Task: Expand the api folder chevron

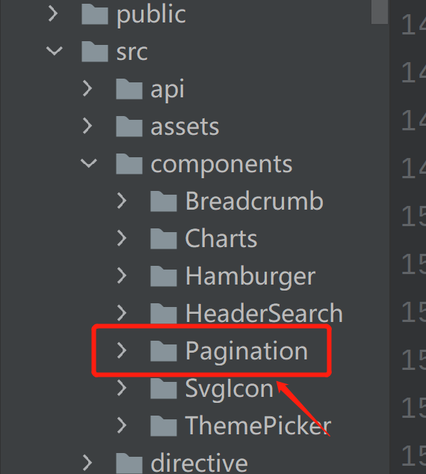Action: (x=87, y=88)
